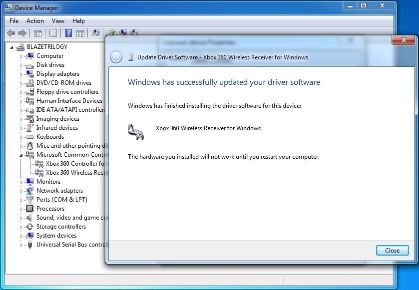The image size is (419, 290).
Task: Select the Imaging devices label
Action: [x=58, y=119]
